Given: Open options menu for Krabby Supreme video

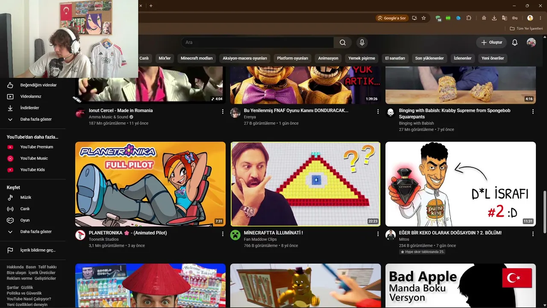Looking at the screenshot, I should [x=533, y=112].
